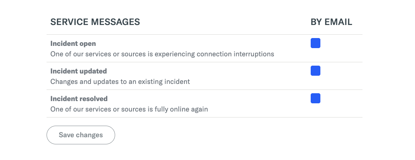Click the word EMAIL in column header
The width and height of the screenshot is (415, 160).
[x=338, y=22]
